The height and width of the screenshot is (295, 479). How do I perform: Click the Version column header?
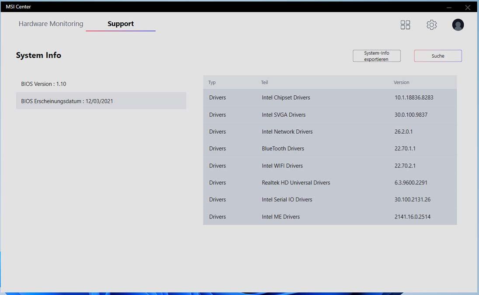(x=401, y=82)
